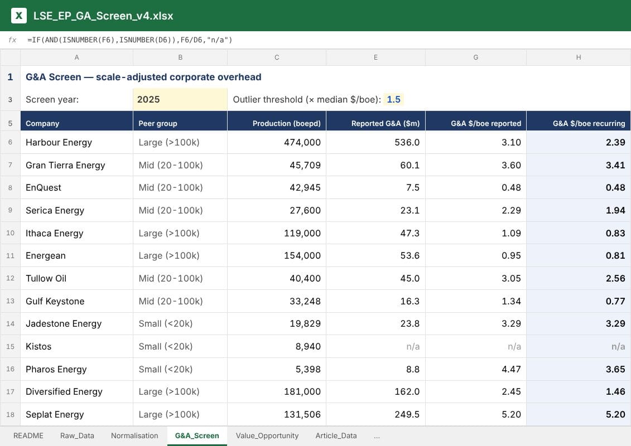Go to the Value_Opportunity sheet tab
The image size is (631, 446).
coord(267,436)
